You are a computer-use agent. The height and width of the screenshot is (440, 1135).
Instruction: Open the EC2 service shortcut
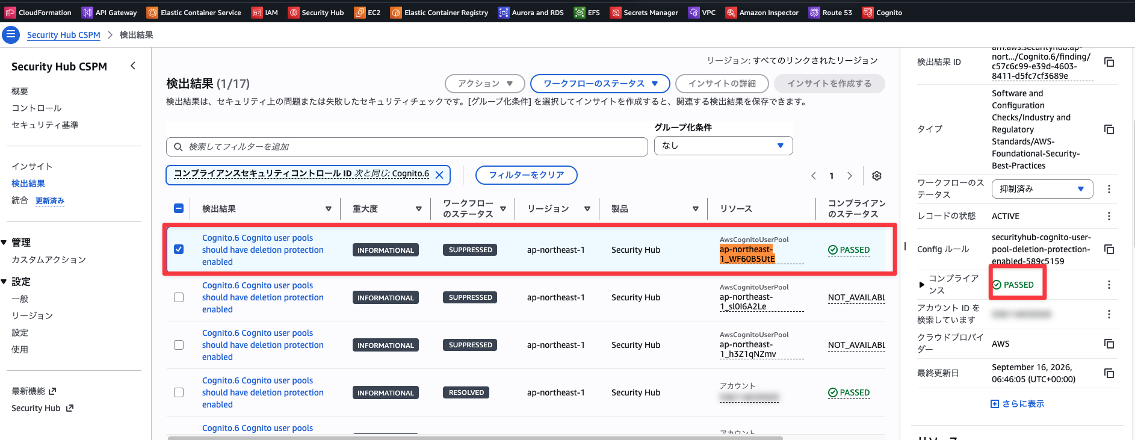click(367, 13)
